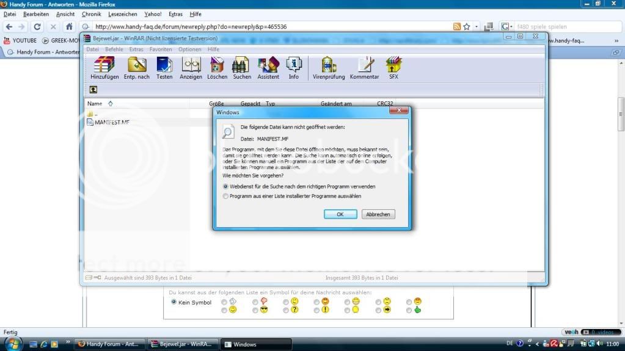Viewport: 625px width, 351px height.
Task: Click the up-one-level folder arrow button
Action: click(x=93, y=90)
